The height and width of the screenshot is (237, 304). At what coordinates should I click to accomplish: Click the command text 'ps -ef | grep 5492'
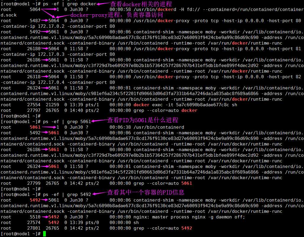tap(67, 194)
